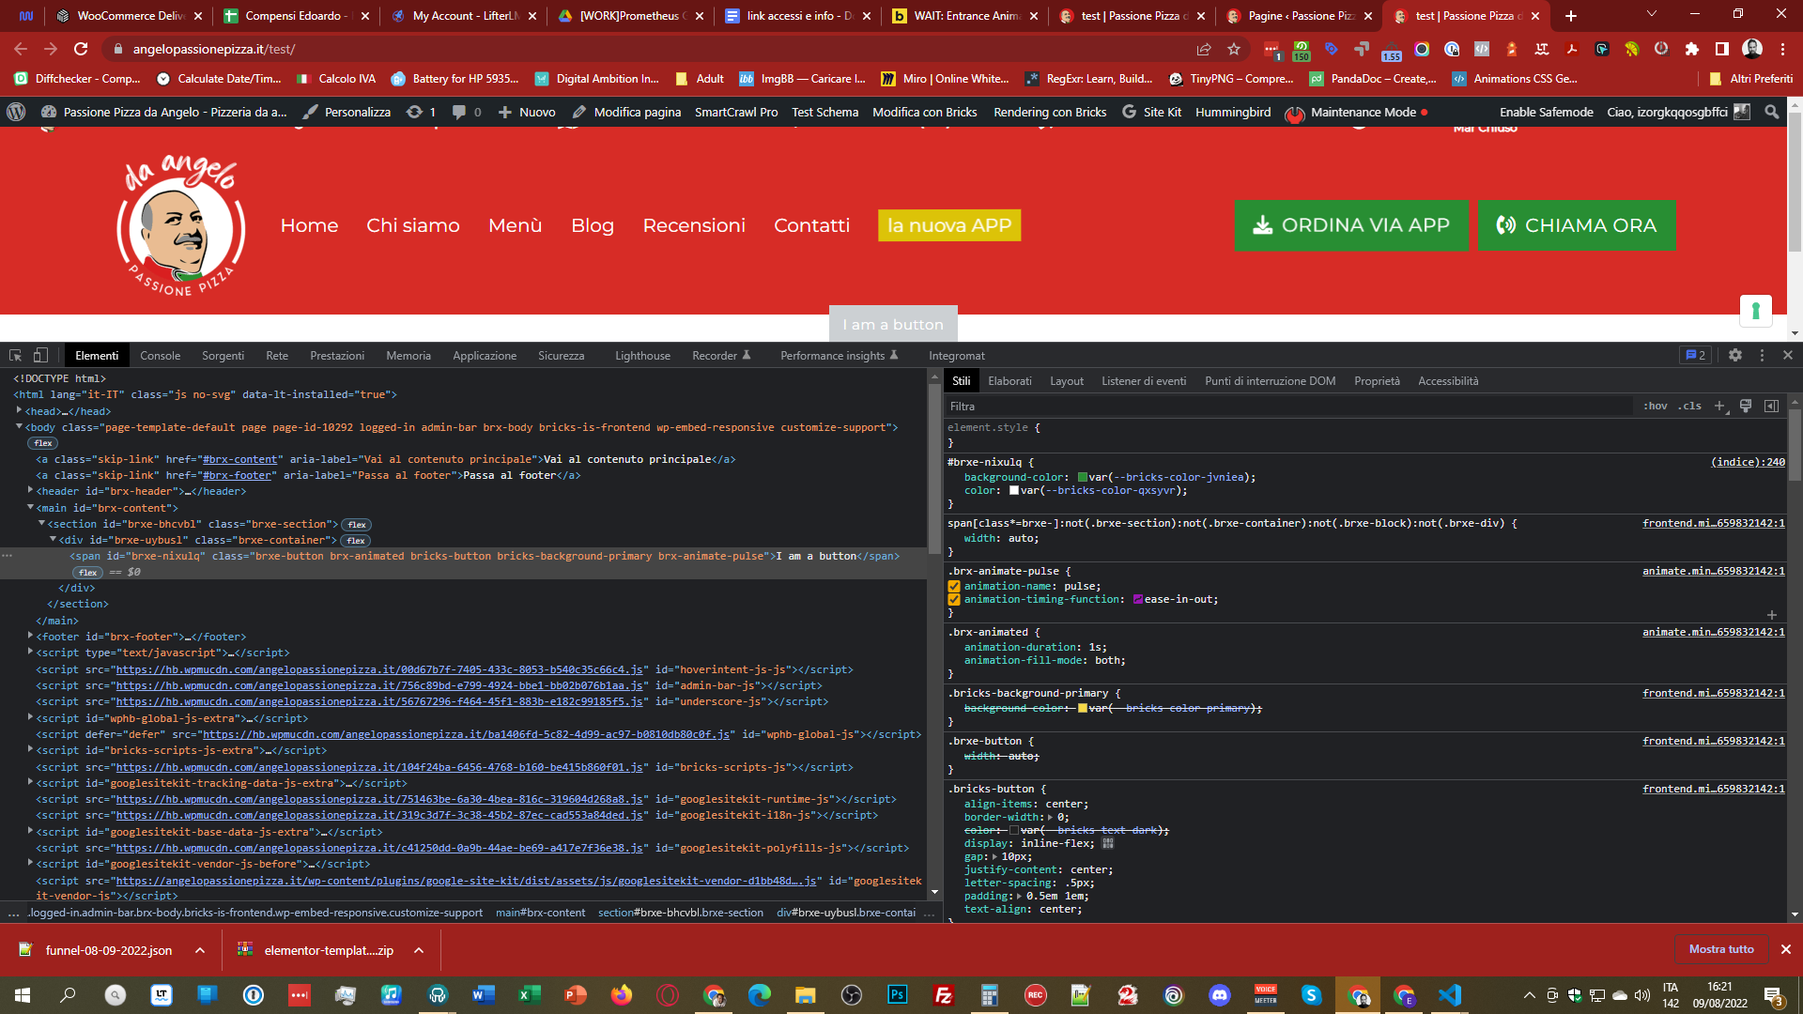Disable the animation-timing-function property checkbox
This screenshot has width=1803, height=1014.
954,599
